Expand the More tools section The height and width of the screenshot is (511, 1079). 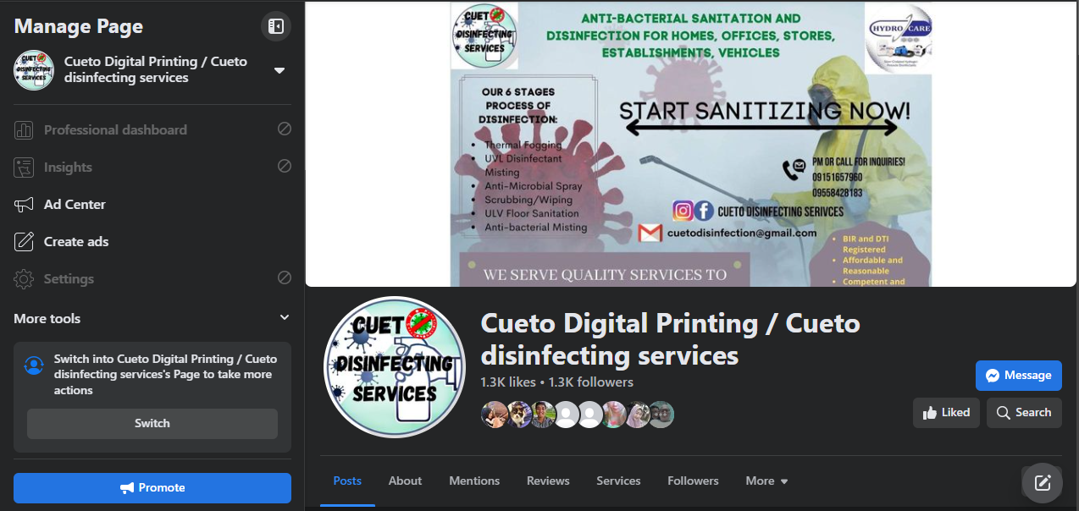(152, 318)
